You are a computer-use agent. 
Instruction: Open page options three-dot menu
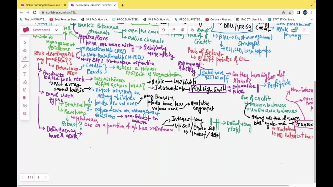[x=38, y=177]
